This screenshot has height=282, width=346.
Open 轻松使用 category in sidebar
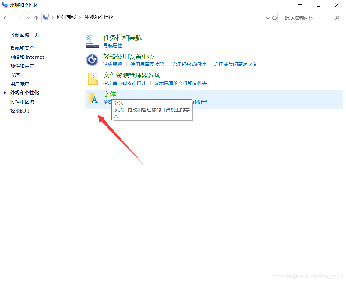(20, 111)
